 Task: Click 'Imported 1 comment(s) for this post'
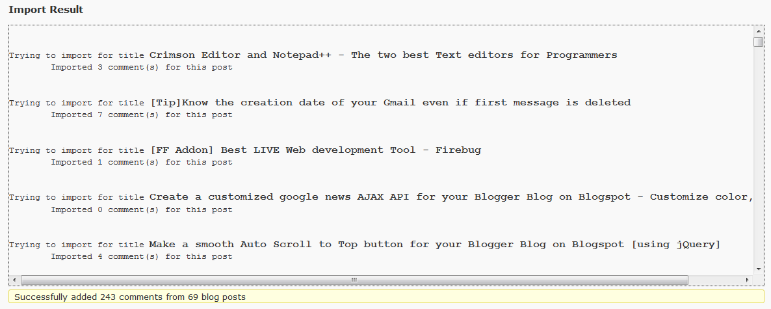pyautogui.click(x=142, y=163)
